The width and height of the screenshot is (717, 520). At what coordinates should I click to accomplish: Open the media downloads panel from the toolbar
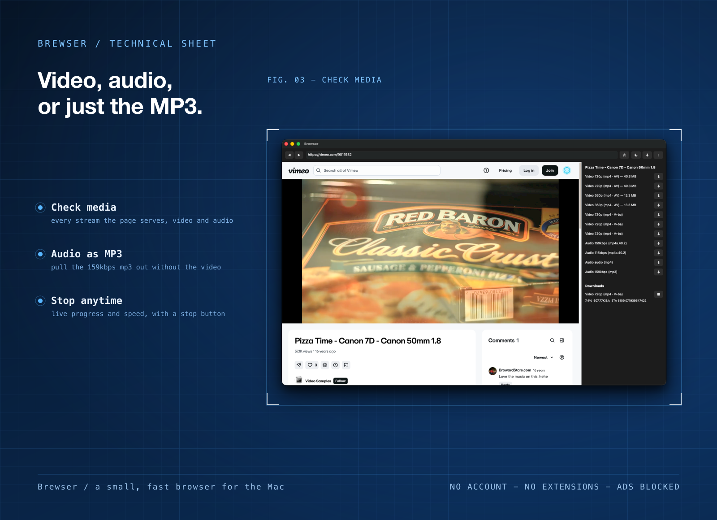[647, 155]
